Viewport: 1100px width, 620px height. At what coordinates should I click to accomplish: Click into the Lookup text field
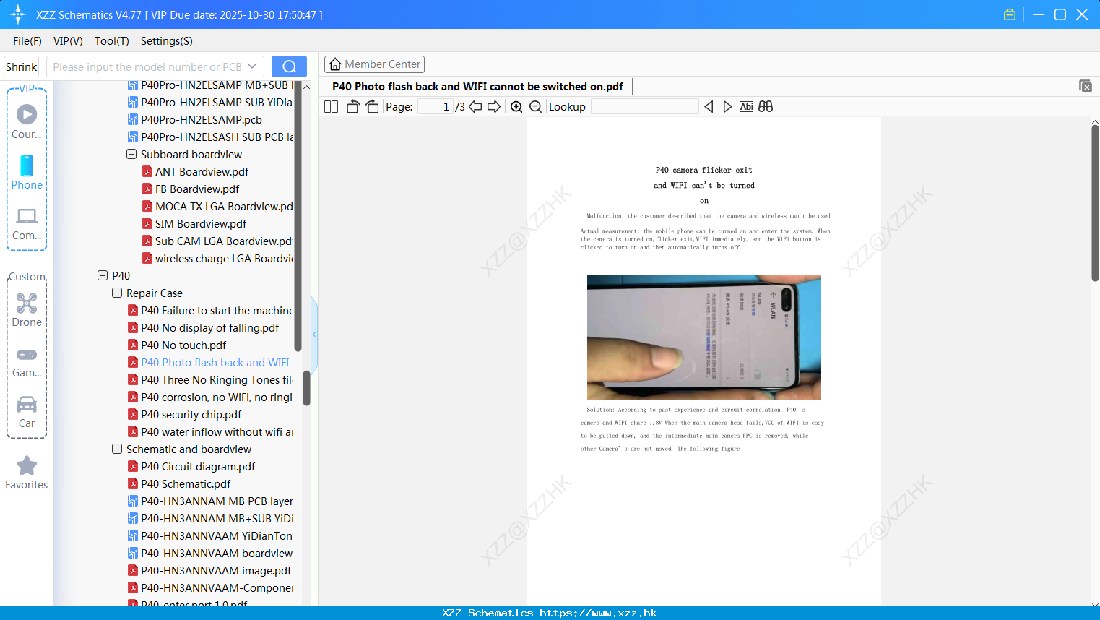(645, 107)
